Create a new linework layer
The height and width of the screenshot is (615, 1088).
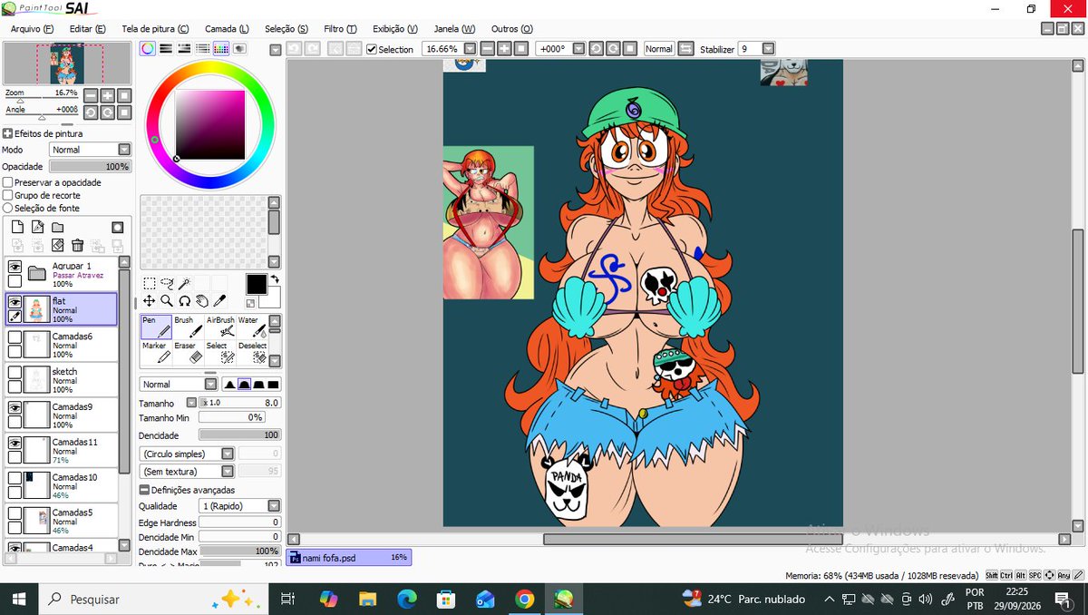(x=37, y=227)
